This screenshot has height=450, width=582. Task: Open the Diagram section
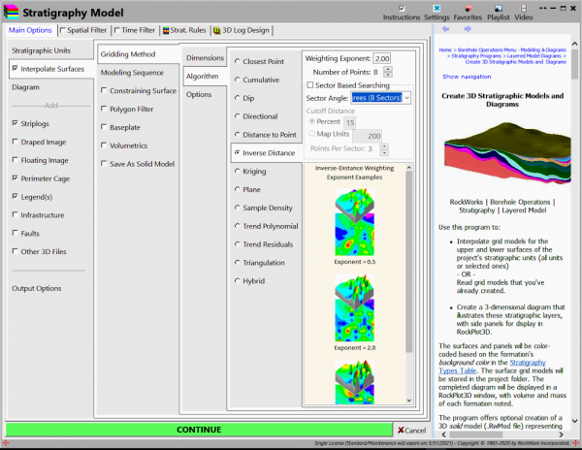pyautogui.click(x=25, y=87)
